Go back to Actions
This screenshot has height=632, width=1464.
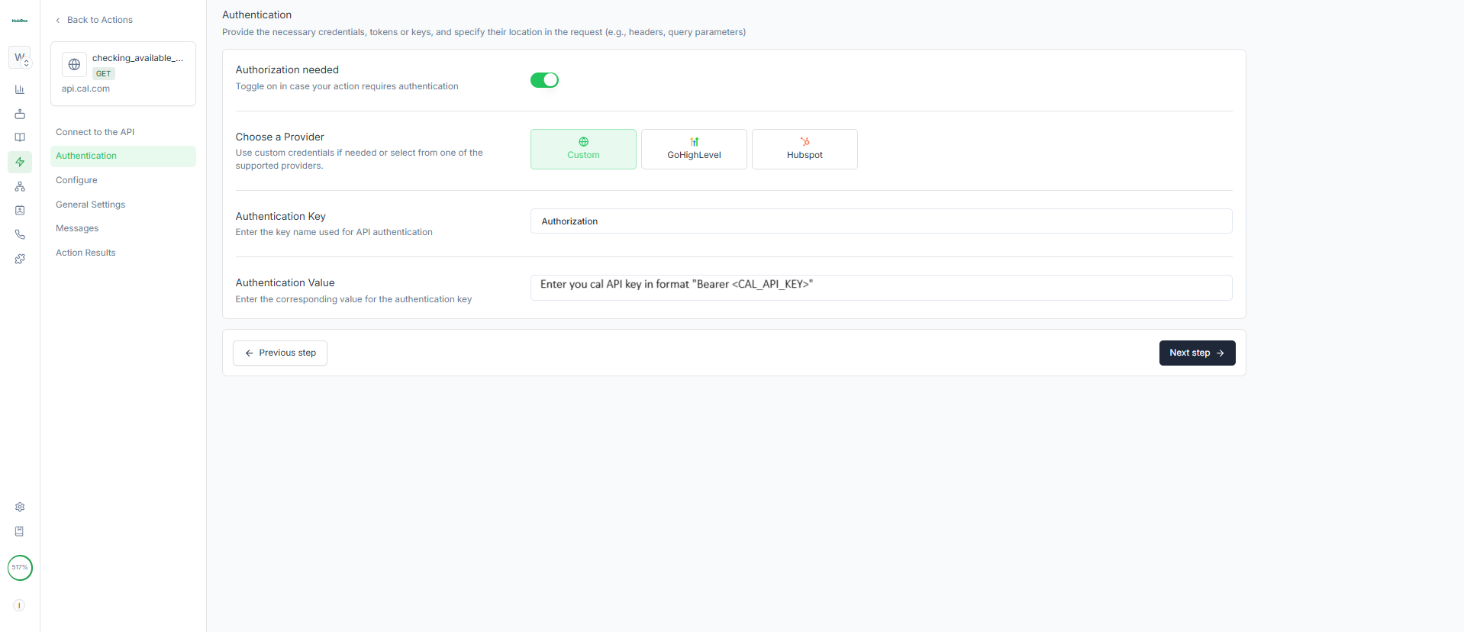94,20
